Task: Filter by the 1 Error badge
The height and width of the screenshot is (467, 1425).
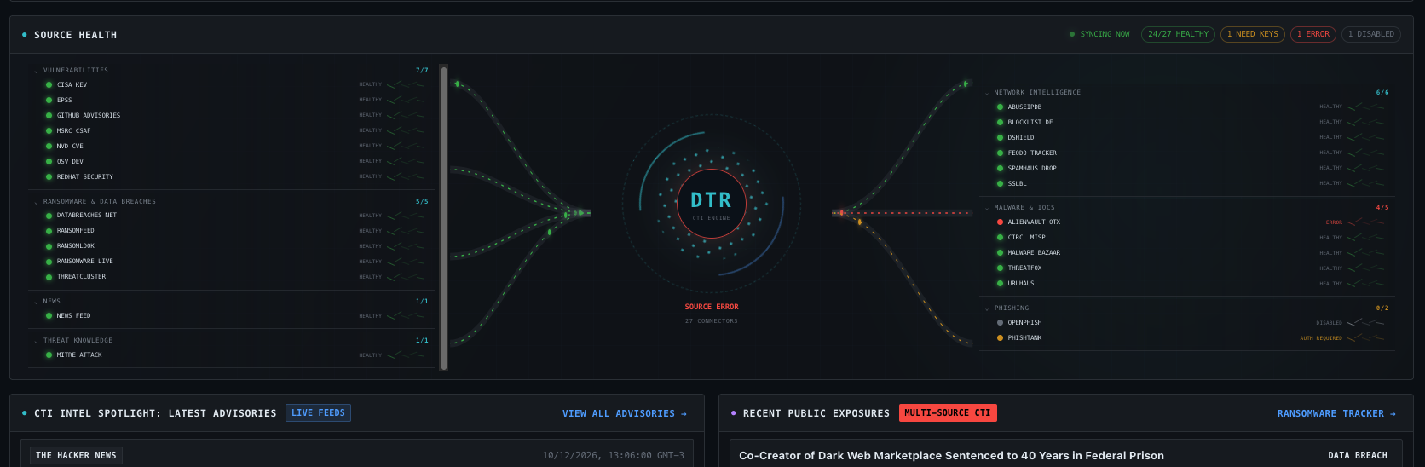Action: coord(1312,34)
